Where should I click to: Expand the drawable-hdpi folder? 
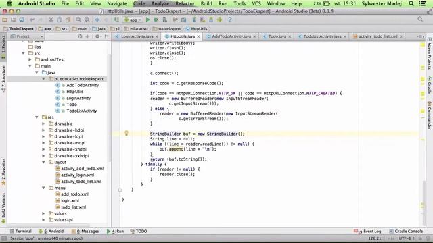(x=43, y=130)
